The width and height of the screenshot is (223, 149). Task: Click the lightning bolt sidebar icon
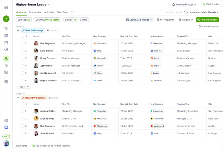[6, 65]
